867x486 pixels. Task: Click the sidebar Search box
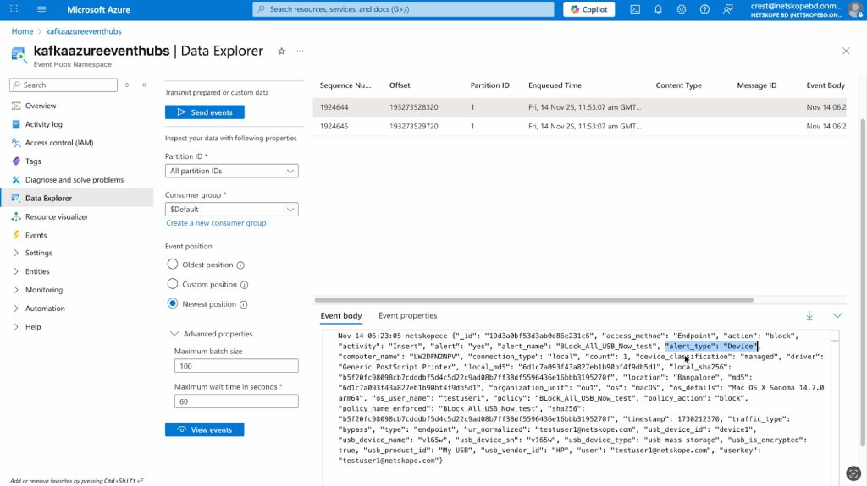click(64, 85)
